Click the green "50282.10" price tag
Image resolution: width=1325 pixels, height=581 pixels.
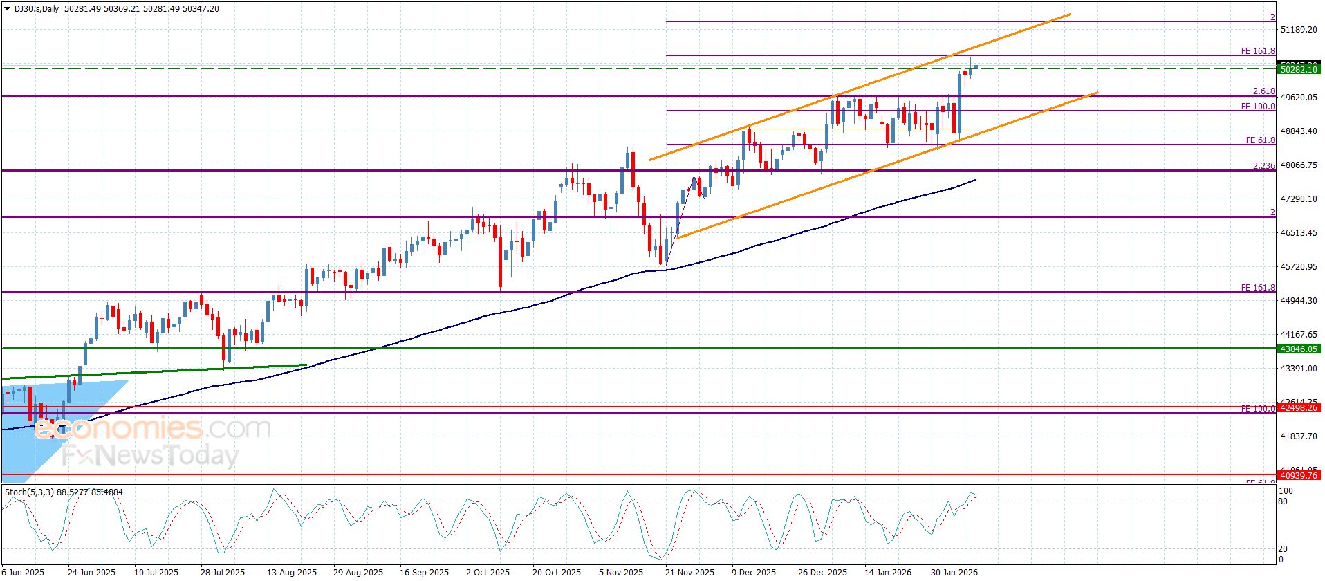tap(1299, 70)
